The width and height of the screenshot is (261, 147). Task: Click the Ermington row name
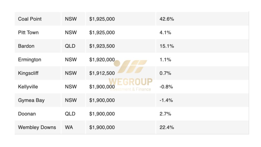pyautogui.click(x=30, y=60)
